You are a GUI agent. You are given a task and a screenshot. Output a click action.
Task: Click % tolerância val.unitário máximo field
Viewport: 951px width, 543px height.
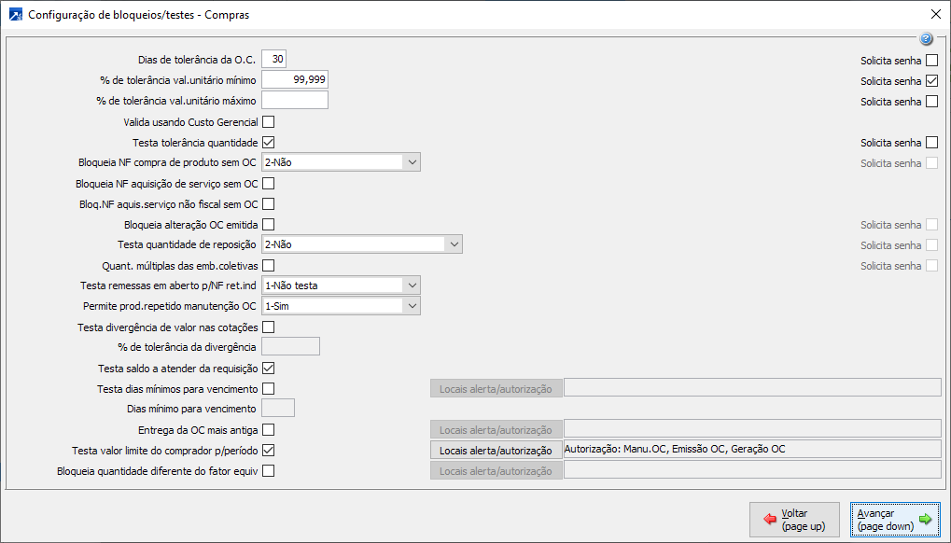pos(295,101)
